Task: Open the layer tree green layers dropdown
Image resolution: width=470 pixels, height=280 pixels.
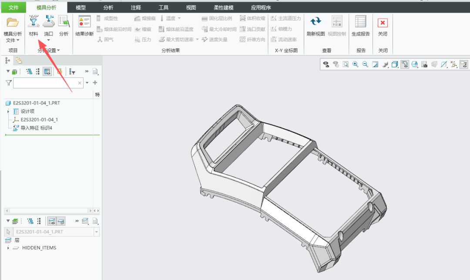Action: [x=8, y=221]
